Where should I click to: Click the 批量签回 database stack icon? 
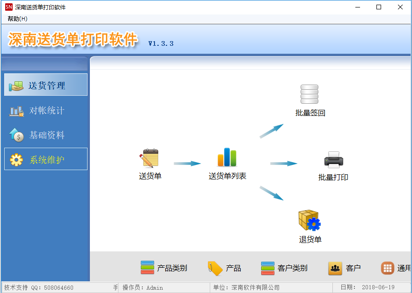pos(309,94)
